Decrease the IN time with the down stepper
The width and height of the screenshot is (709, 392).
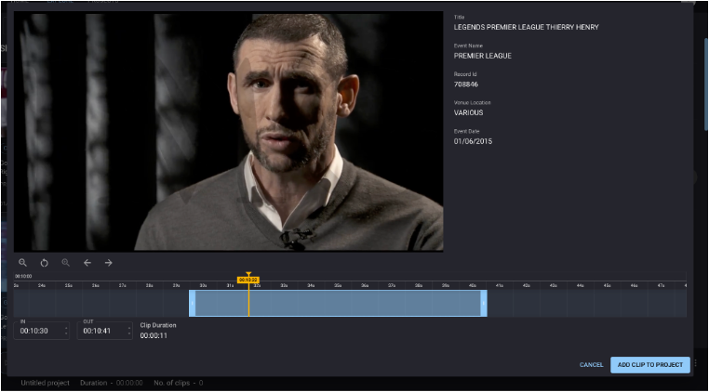click(66, 333)
